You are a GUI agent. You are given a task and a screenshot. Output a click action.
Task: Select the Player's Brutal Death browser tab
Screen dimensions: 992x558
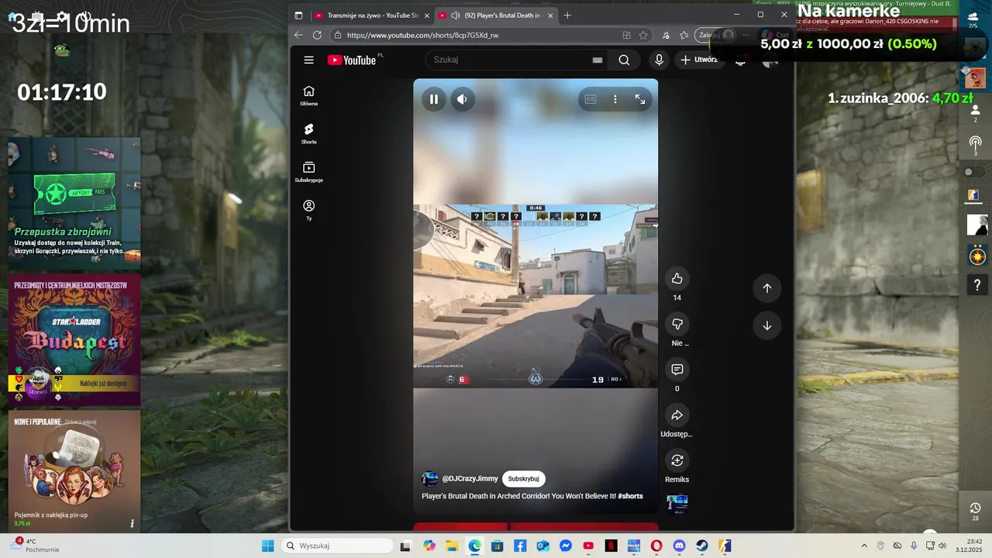[x=496, y=15]
